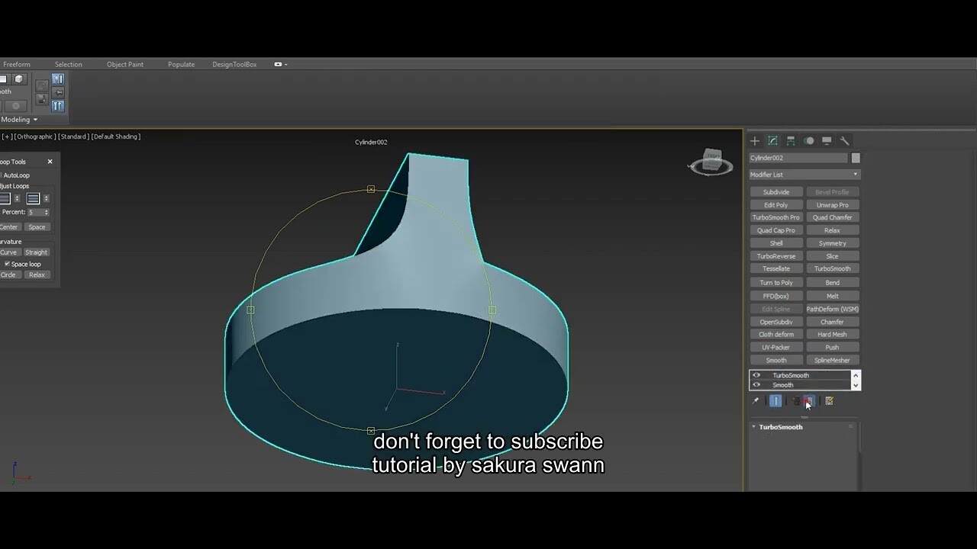
Task: Toggle TurboSmooth modifier visibility eye
Action: click(x=756, y=374)
